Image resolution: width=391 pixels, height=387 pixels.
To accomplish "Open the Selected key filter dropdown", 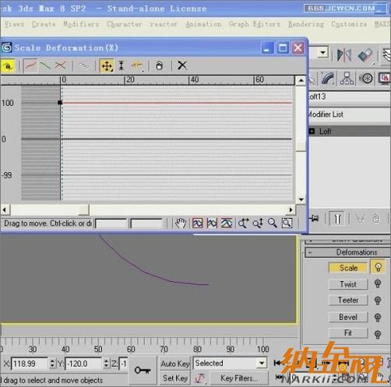I will click(262, 363).
